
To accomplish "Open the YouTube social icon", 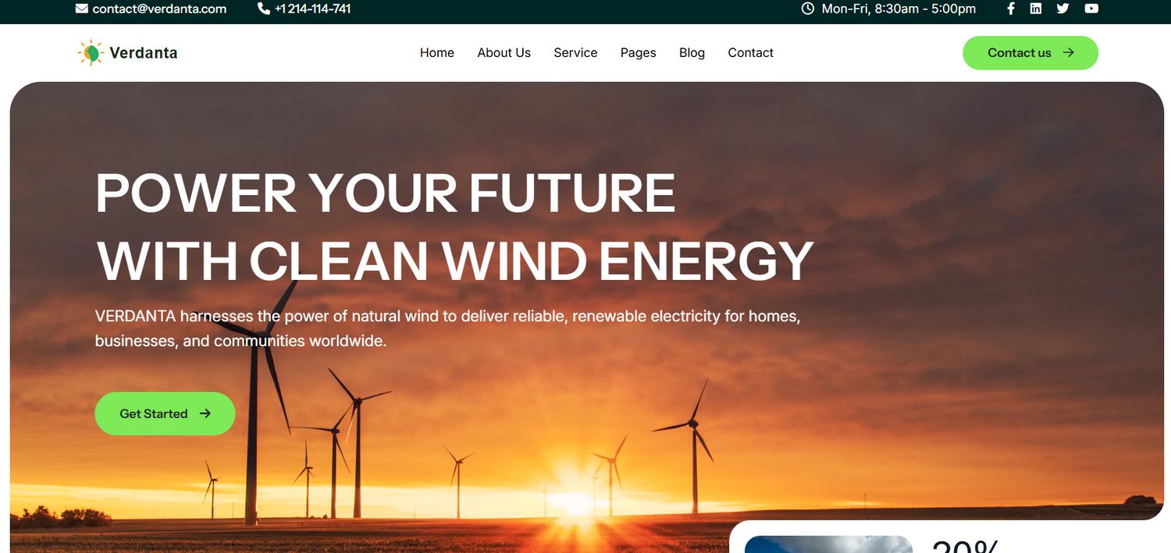I will (1091, 9).
